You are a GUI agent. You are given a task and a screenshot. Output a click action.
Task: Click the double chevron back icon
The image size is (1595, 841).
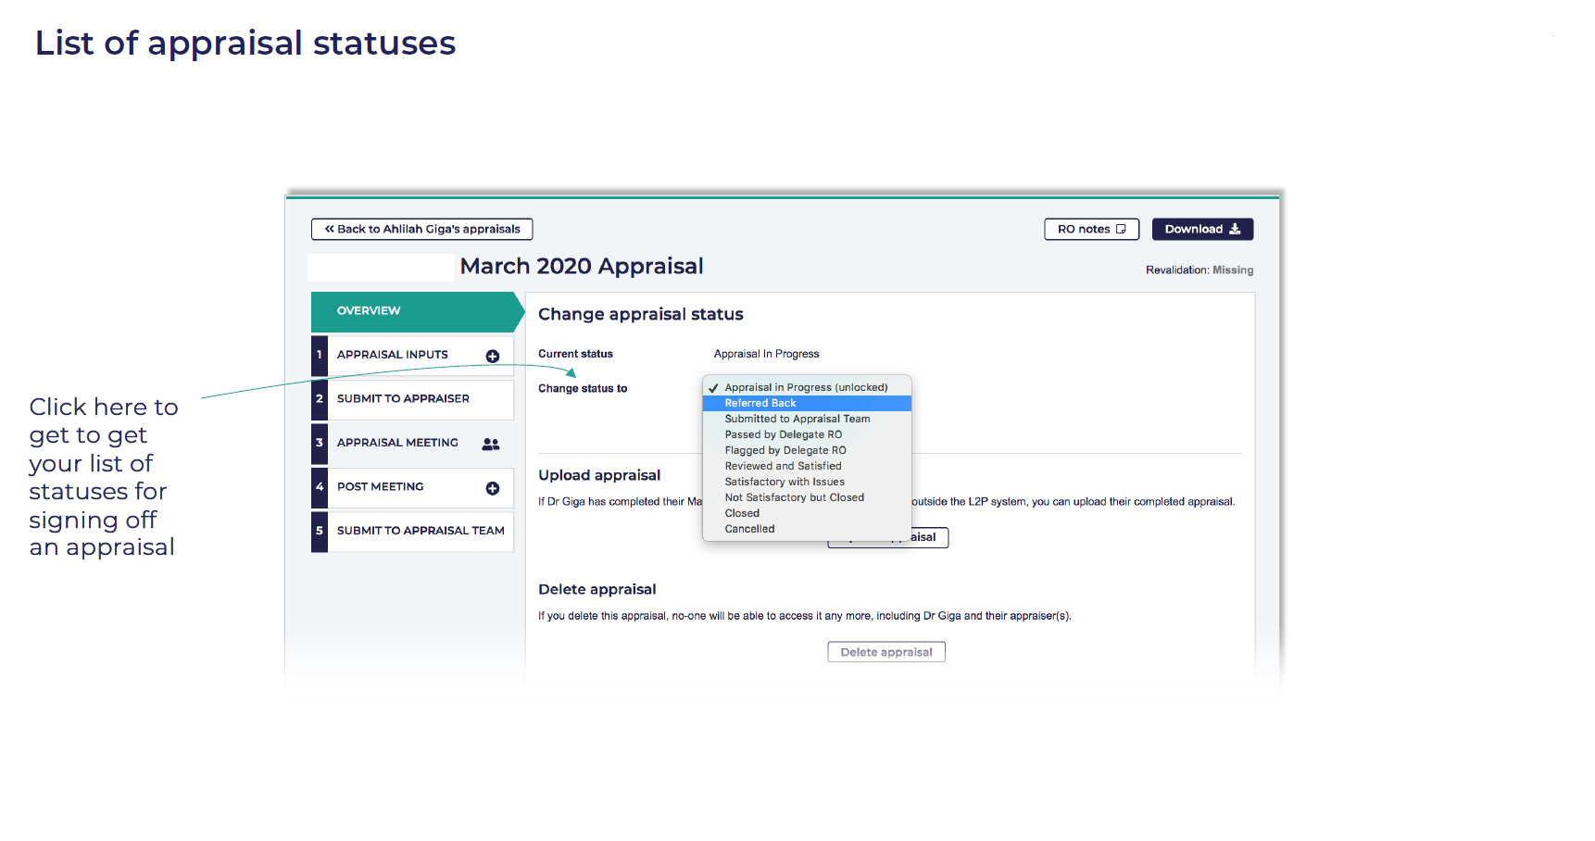click(x=329, y=229)
